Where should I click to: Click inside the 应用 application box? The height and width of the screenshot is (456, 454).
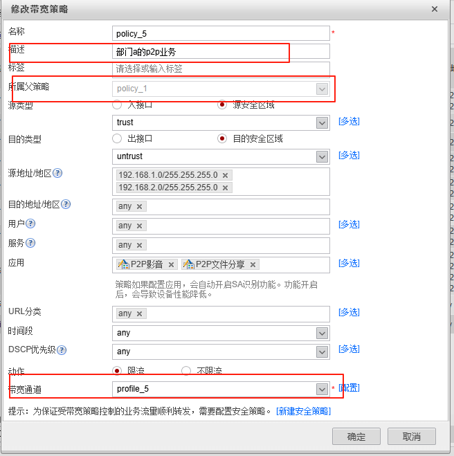click(x=221, y=265)
